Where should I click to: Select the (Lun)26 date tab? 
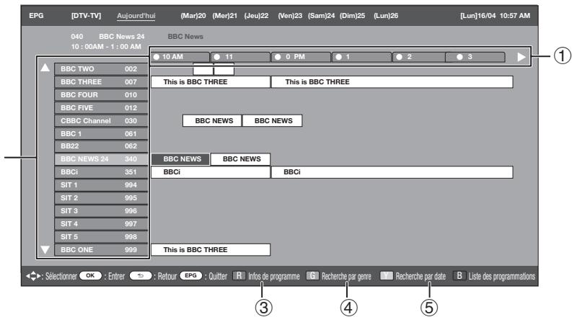(x=386, y=16)
